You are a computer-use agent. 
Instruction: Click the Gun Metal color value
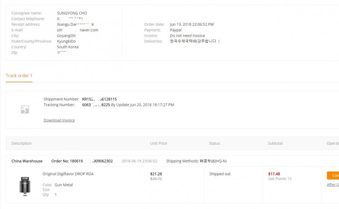(64, 185)
